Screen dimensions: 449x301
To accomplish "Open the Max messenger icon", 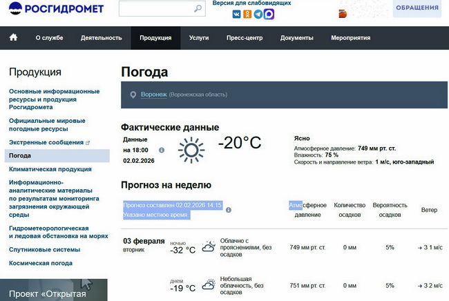I will (x=269, y=14).
